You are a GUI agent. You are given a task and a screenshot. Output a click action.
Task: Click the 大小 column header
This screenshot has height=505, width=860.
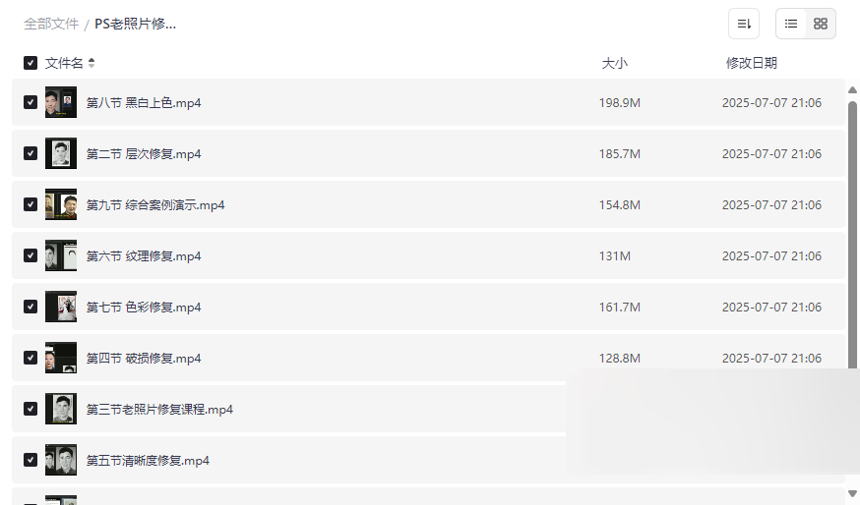[614, 63]
